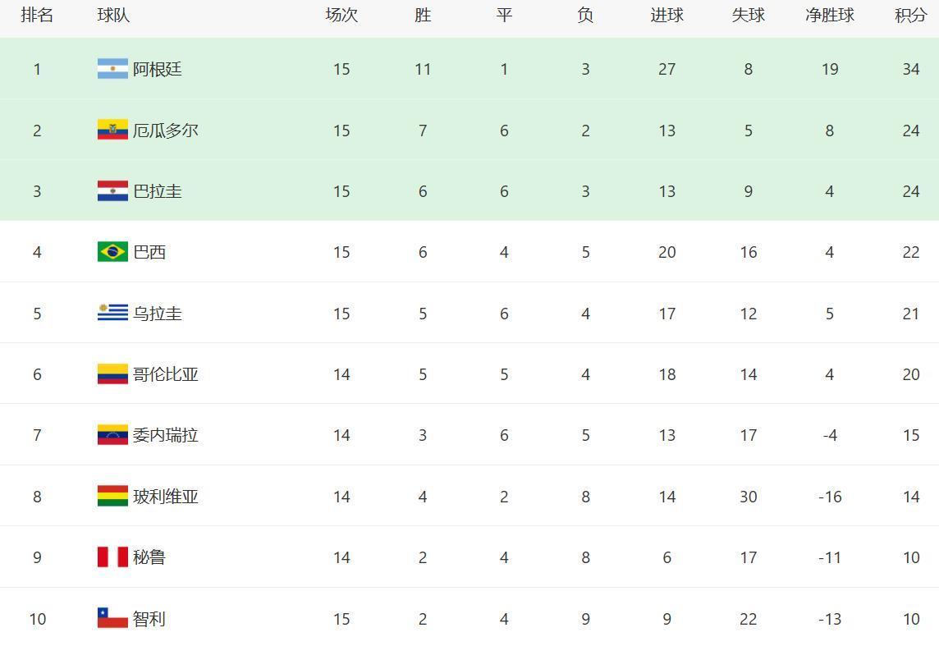Select the 积分 column header

(911, 15)
